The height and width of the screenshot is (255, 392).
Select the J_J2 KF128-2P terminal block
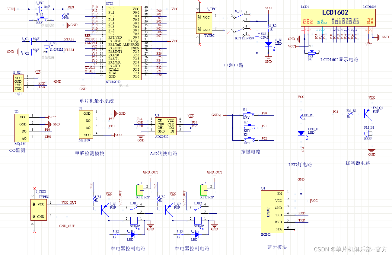click(x=204, y=190)
